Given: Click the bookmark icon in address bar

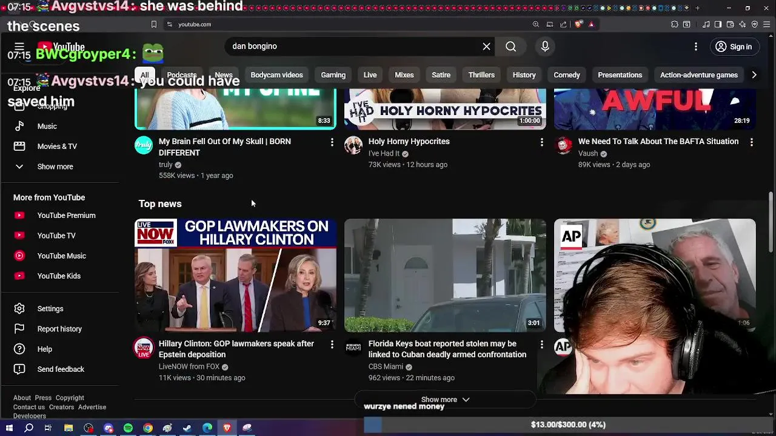Looking at the screenshot, I should pyautogui.click(x=154, y=24).
